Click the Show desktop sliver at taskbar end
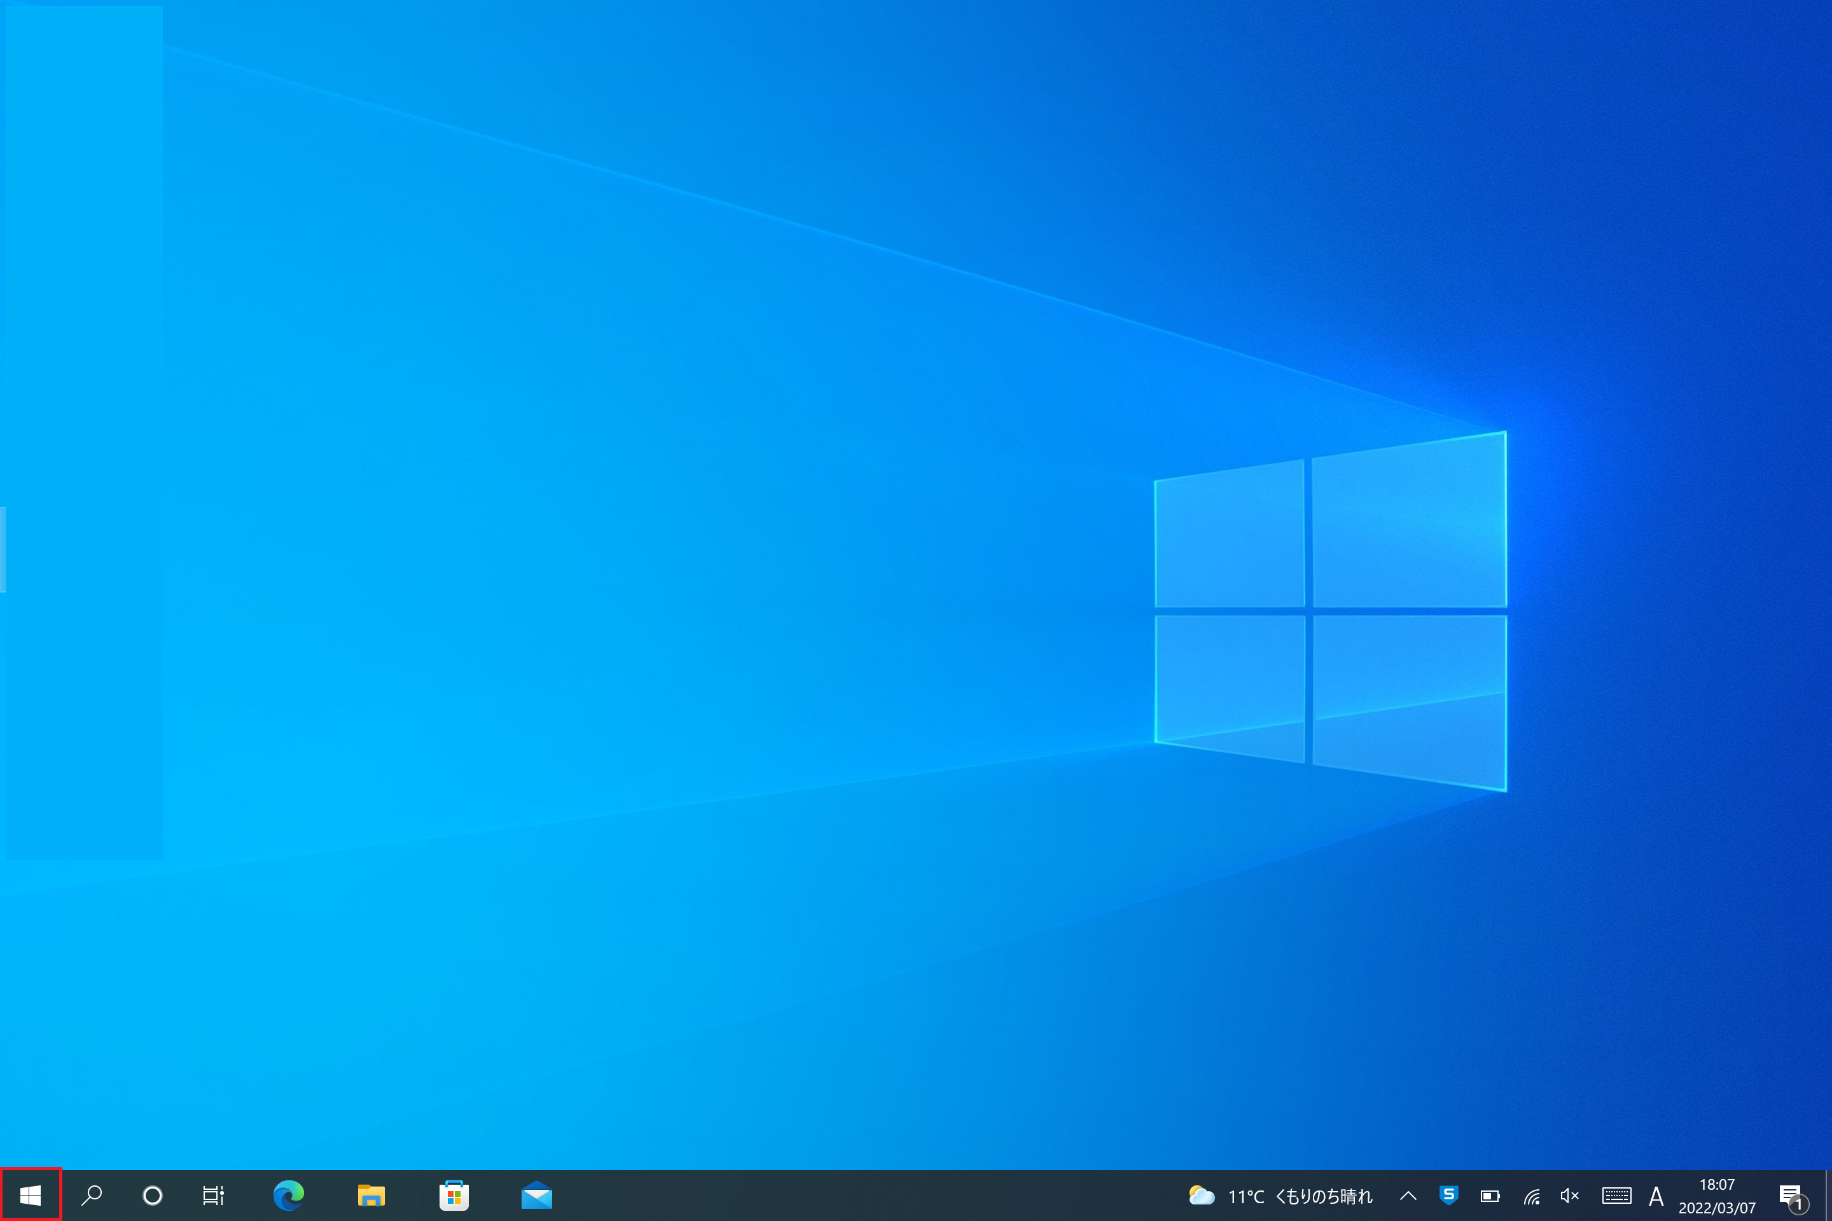This screenshot has height=1221, width=1832. click(x=1828, y=1194)
